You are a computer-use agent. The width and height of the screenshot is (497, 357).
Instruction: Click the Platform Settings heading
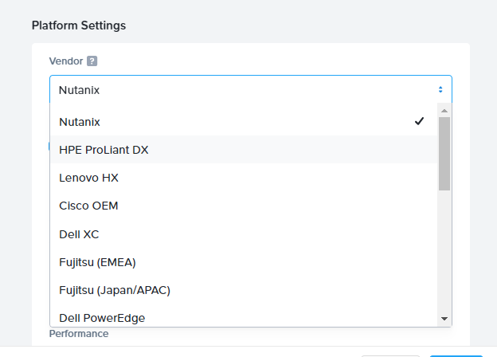tap(79, 25)
